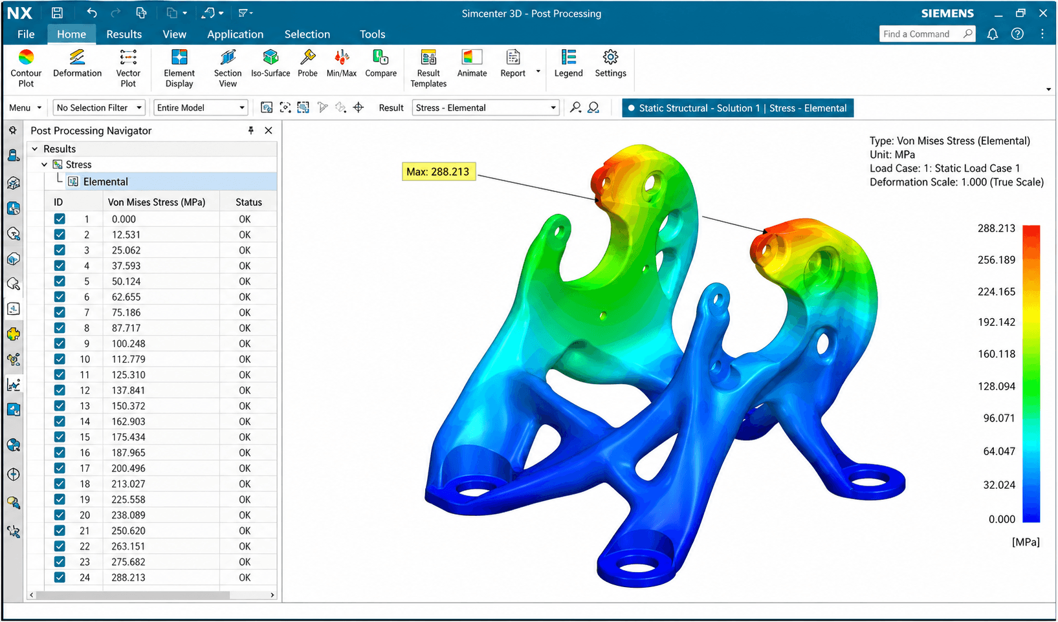Click the stress legend color bar
Image resolution: width=1058 pixels, height=622 pixels.
pos(1031,374)
